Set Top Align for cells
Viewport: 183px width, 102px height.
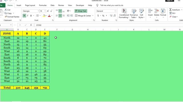57,11
